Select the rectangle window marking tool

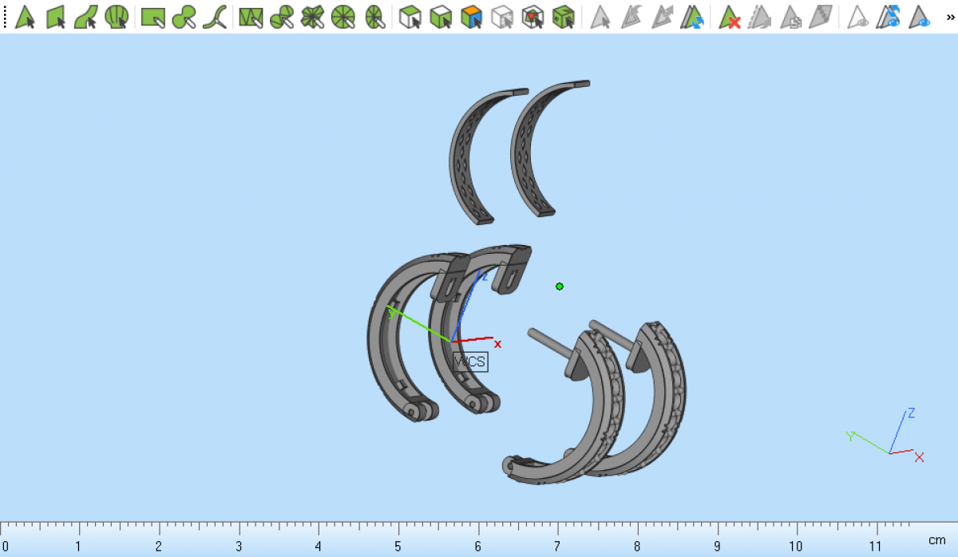pyautogui.click(x=152, y=16)
